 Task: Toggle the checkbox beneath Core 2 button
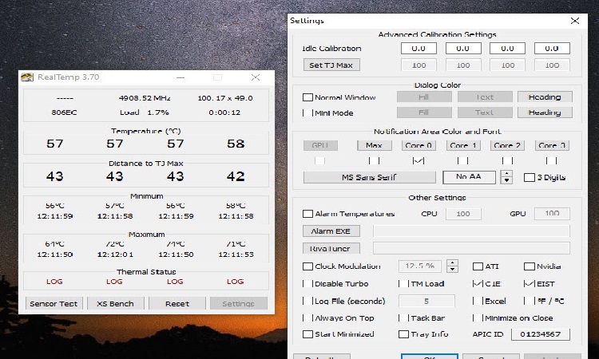click(x=507, y=160)
